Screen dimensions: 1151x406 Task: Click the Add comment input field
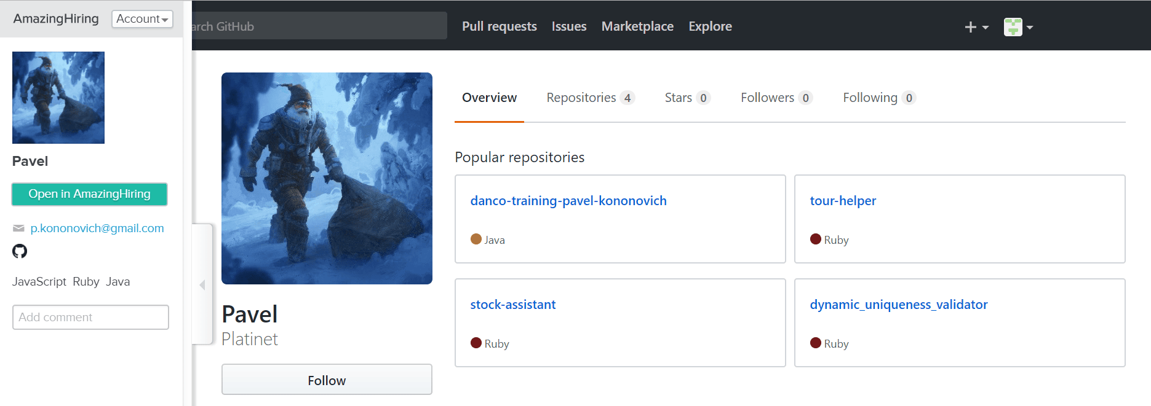[x=90, y=318]
